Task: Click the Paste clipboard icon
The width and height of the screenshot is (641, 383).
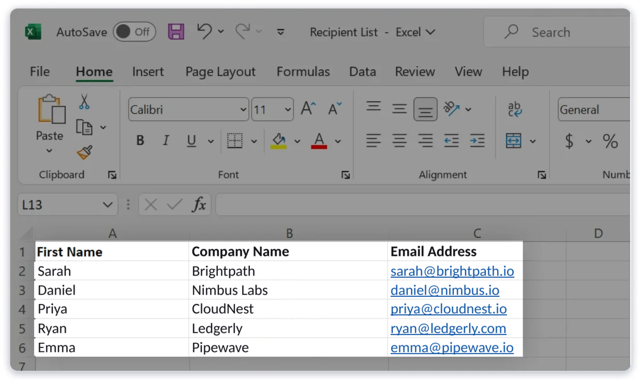Action: tap(52, 109)
